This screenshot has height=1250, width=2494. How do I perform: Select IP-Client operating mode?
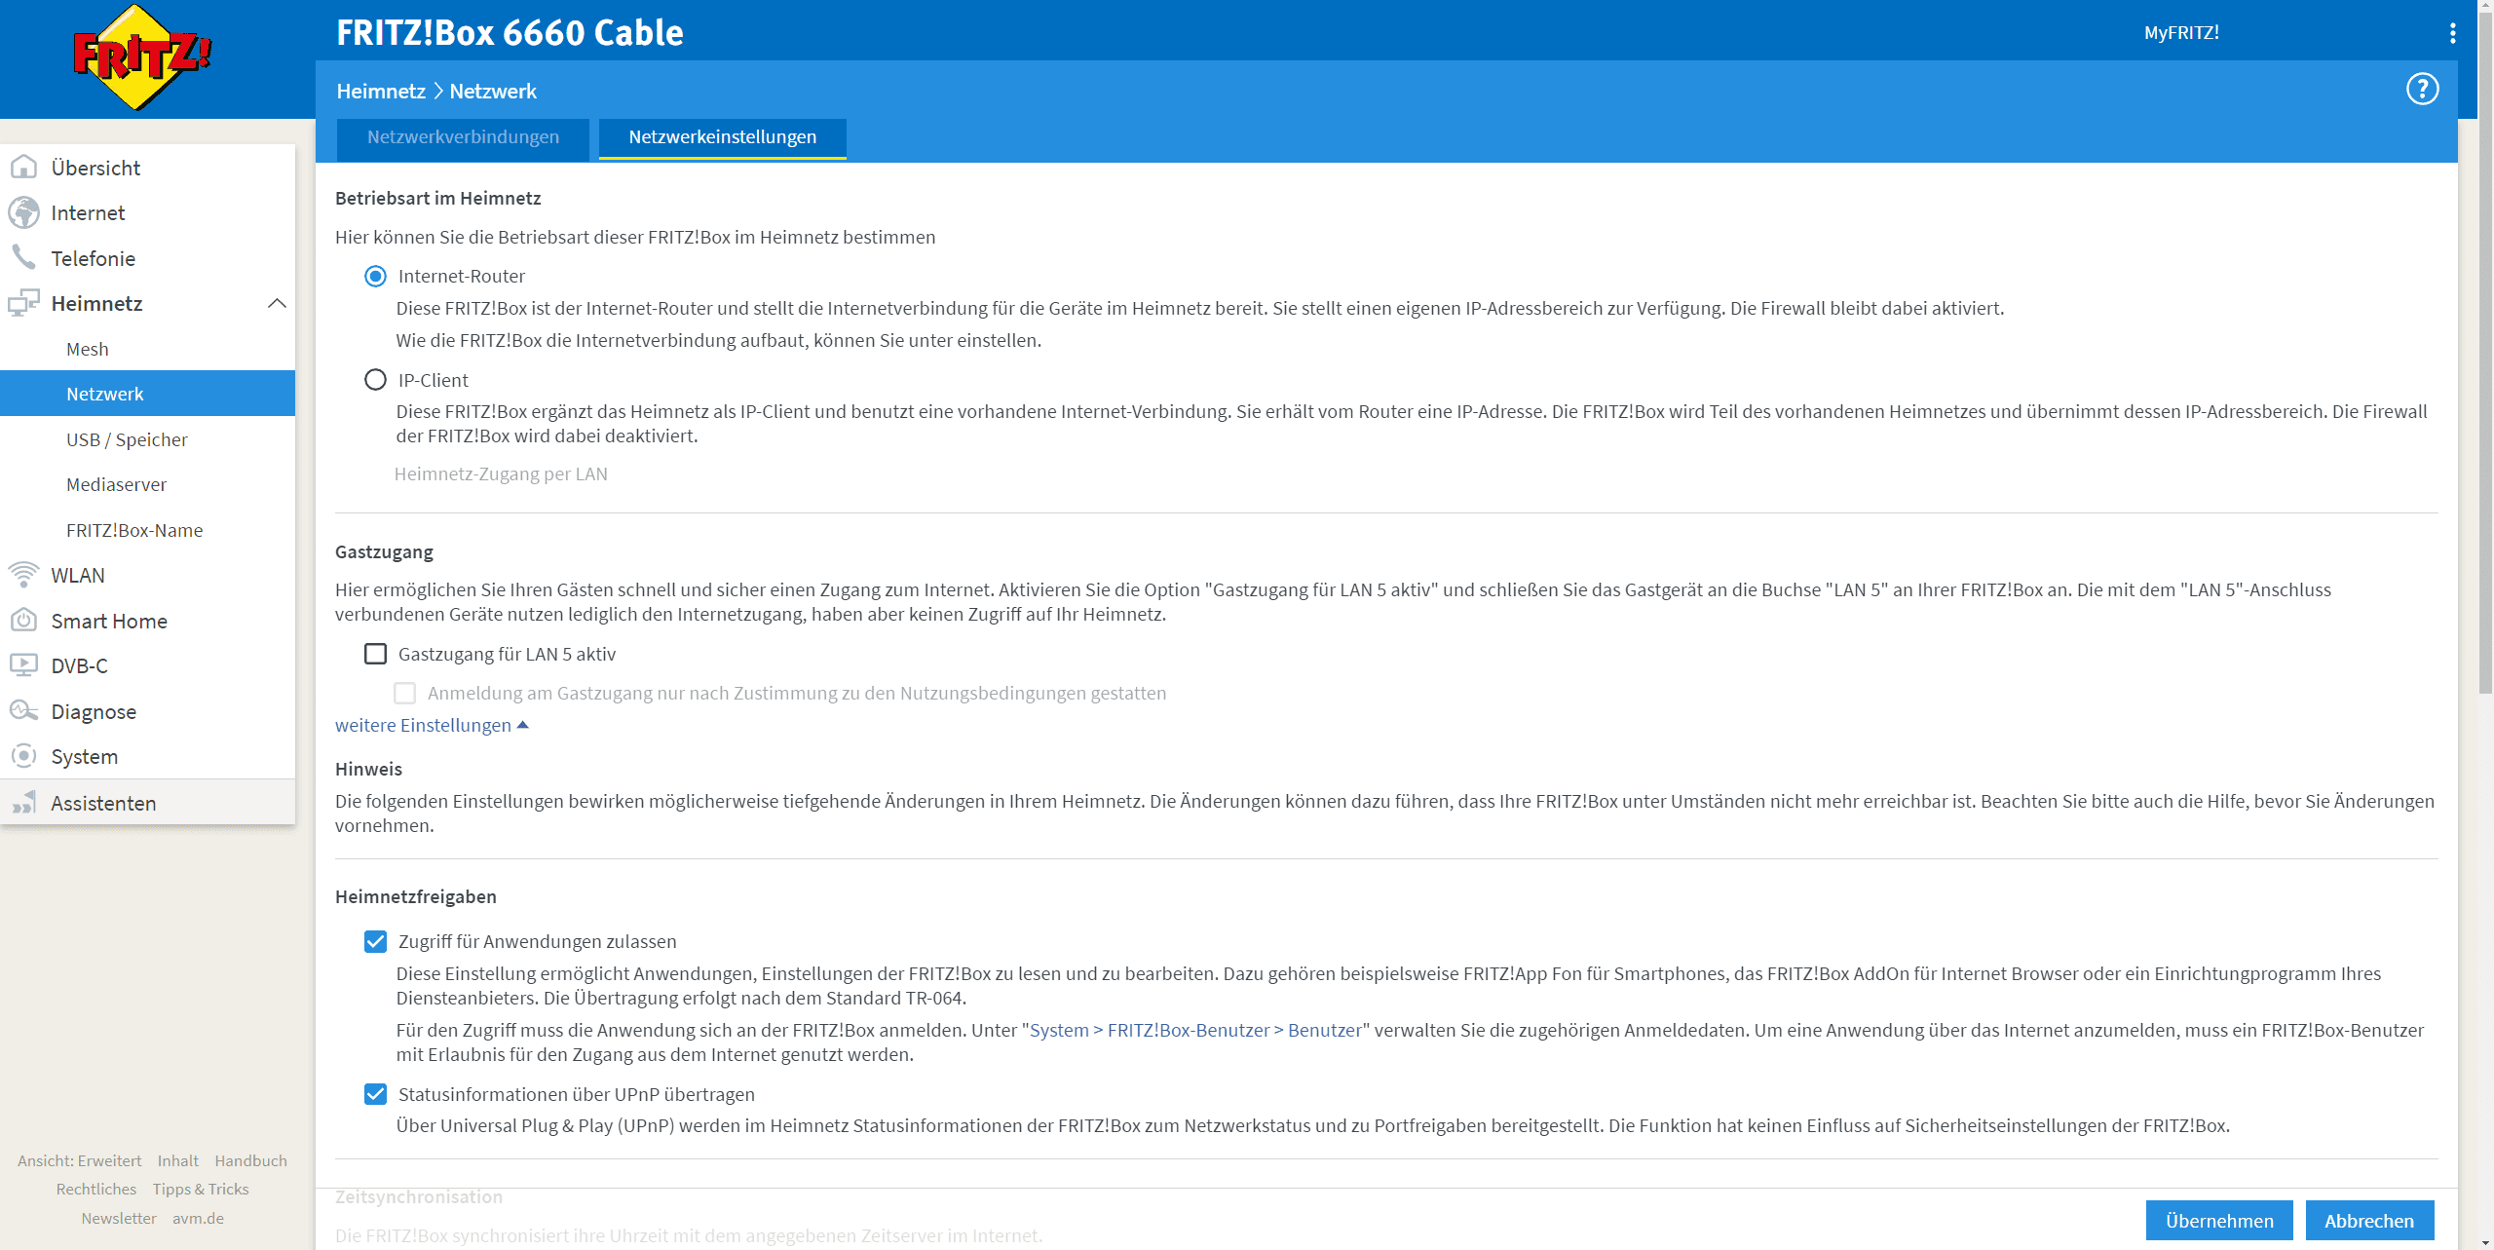point(375,380)
